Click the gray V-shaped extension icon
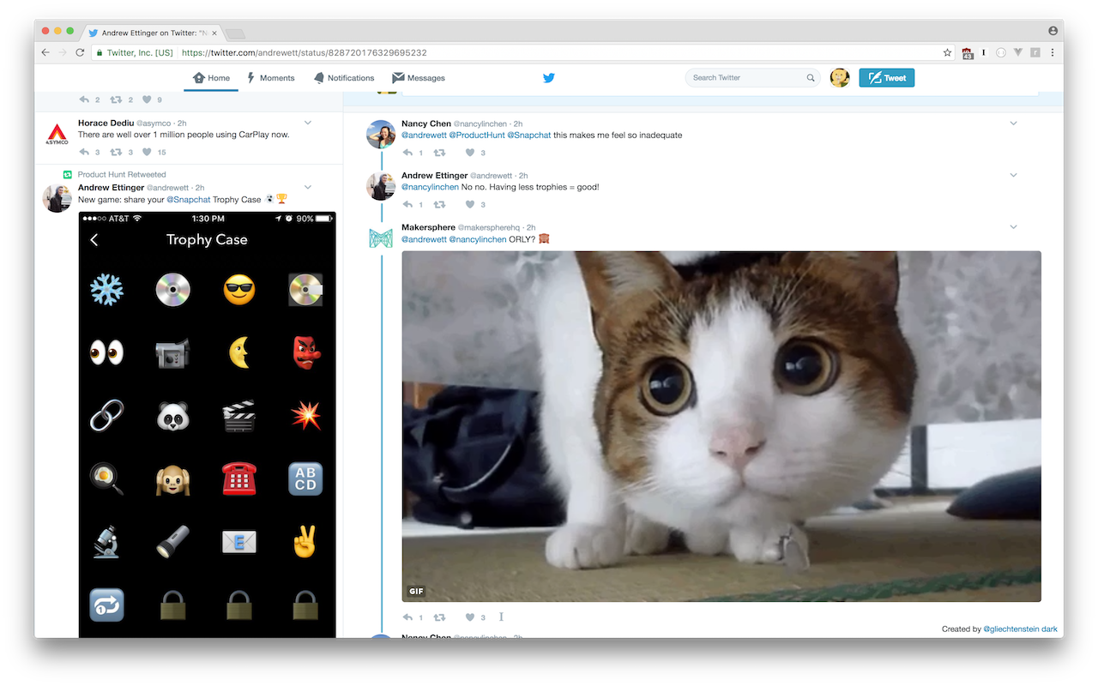Viewport: 1098px width, 686px height. [x=1018, y=52]
